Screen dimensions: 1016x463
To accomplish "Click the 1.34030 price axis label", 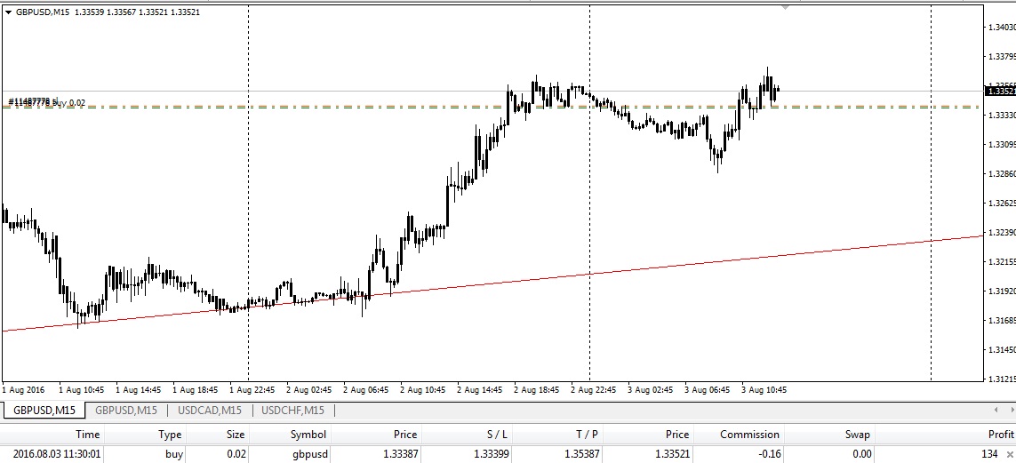I will click(1002, 28).
